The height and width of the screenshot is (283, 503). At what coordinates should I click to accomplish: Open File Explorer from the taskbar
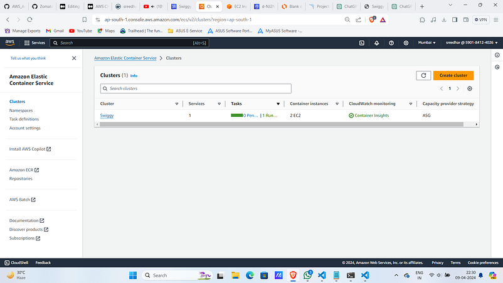235,275
